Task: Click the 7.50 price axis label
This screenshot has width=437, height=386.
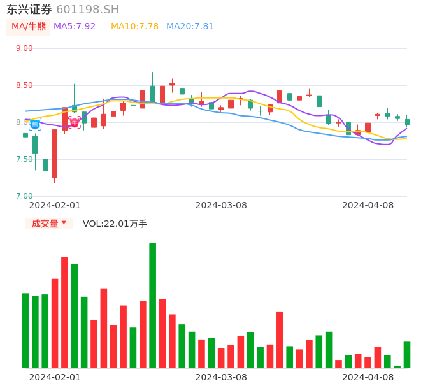Action: coord(24,159)
